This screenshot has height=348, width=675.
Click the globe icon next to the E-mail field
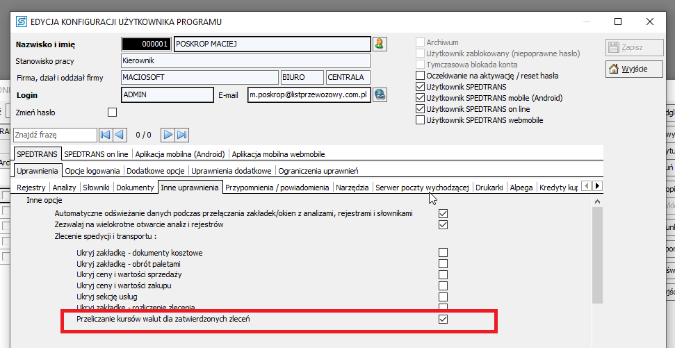click(x=380, y=94)
